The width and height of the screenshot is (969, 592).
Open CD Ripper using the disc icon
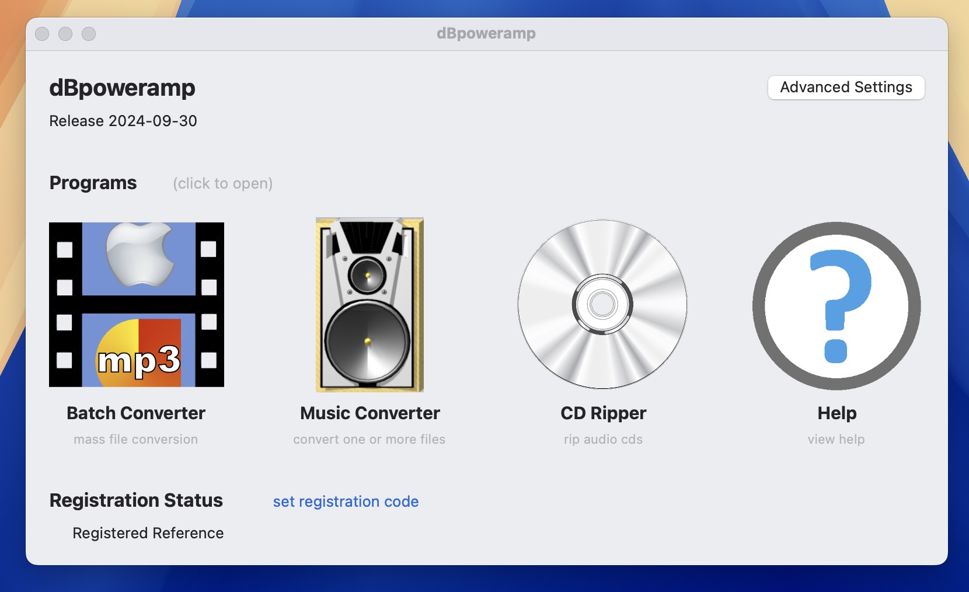(602, 304)
